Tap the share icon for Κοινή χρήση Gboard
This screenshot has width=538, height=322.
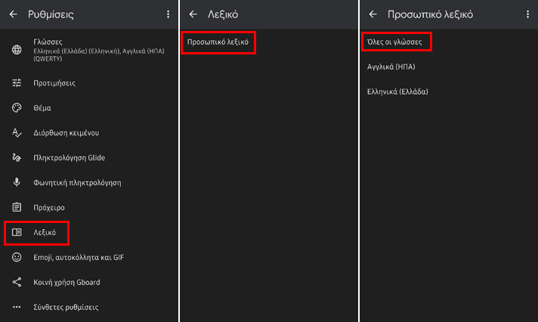pos(17,282)
